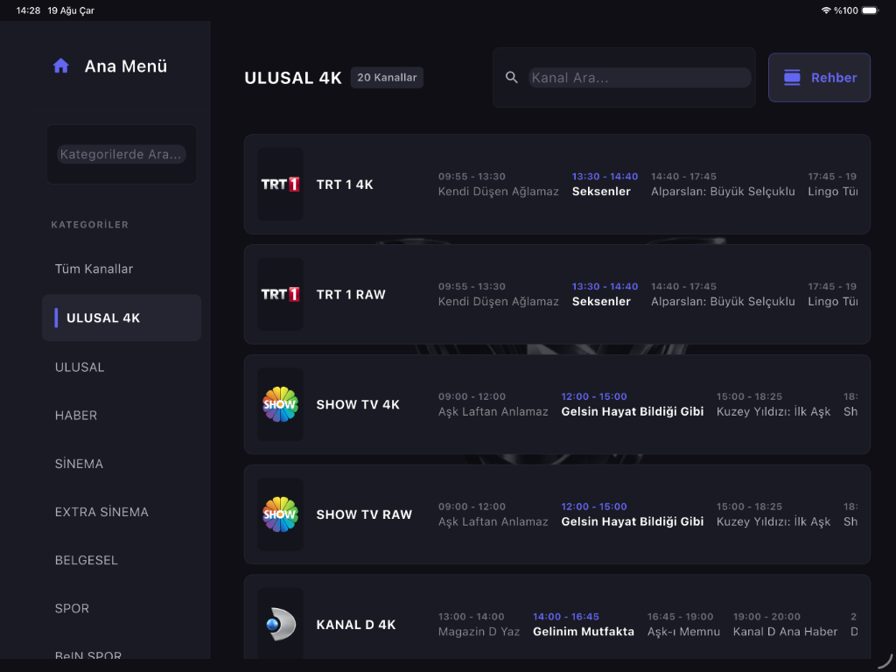Screen dimensions: 896x672
Task: Click the battery status icon
Action: [871, 10]
